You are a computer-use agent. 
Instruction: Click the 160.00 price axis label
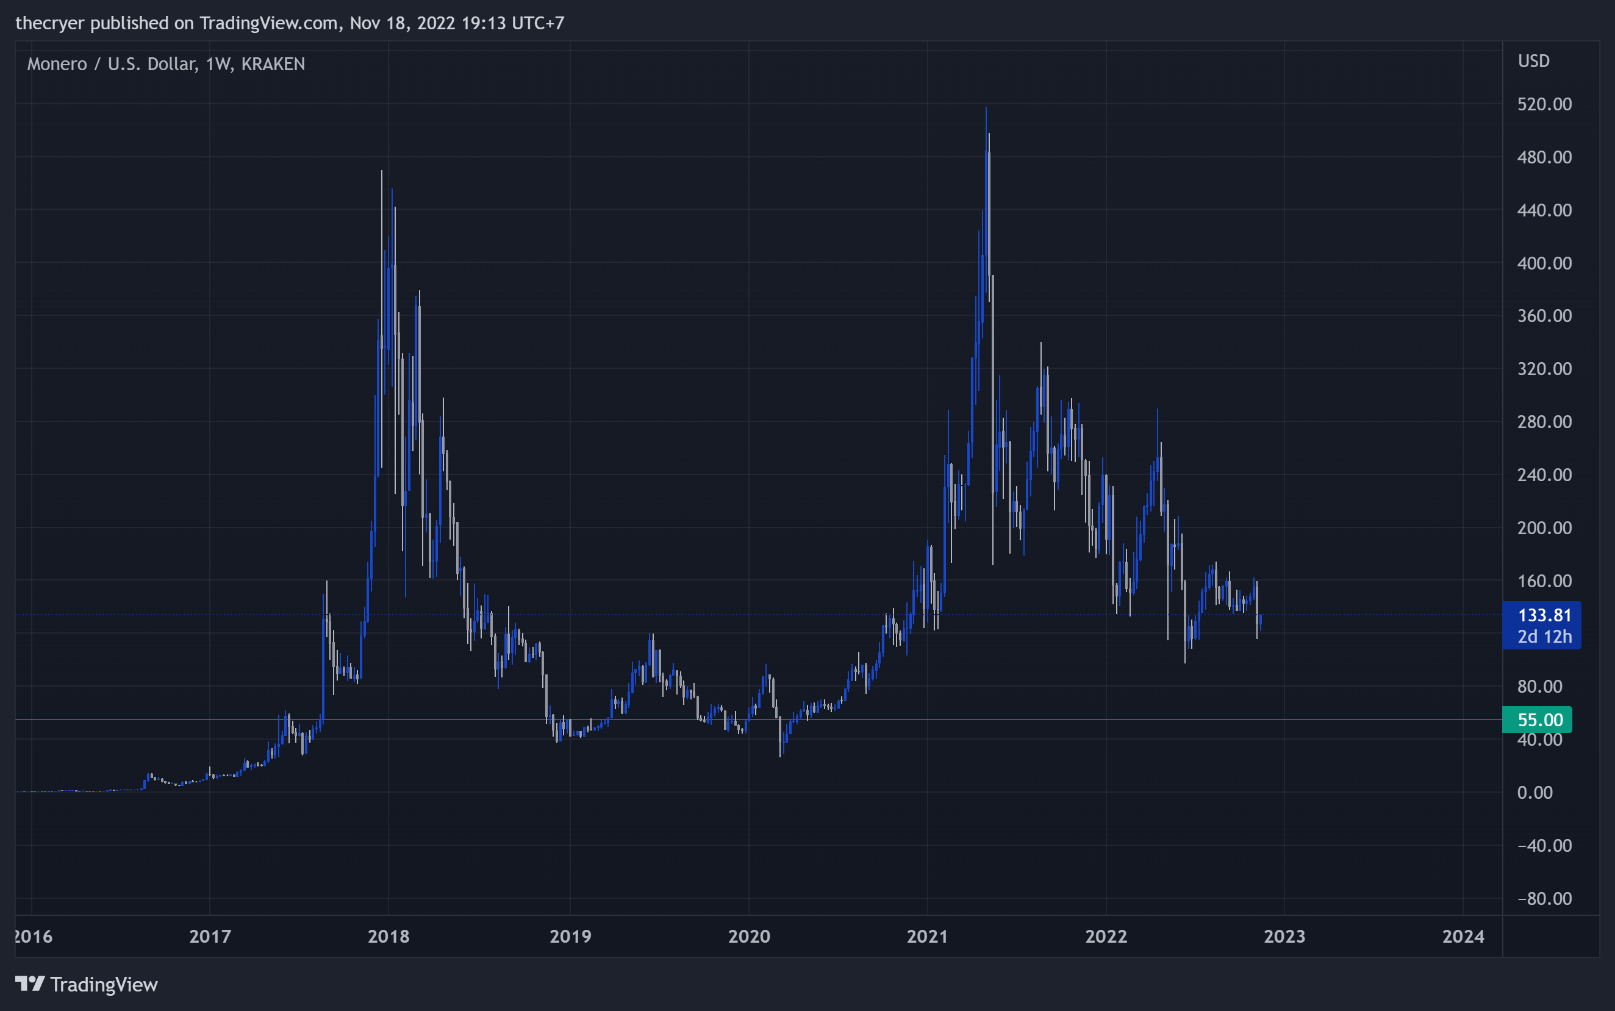[1544, 581]
